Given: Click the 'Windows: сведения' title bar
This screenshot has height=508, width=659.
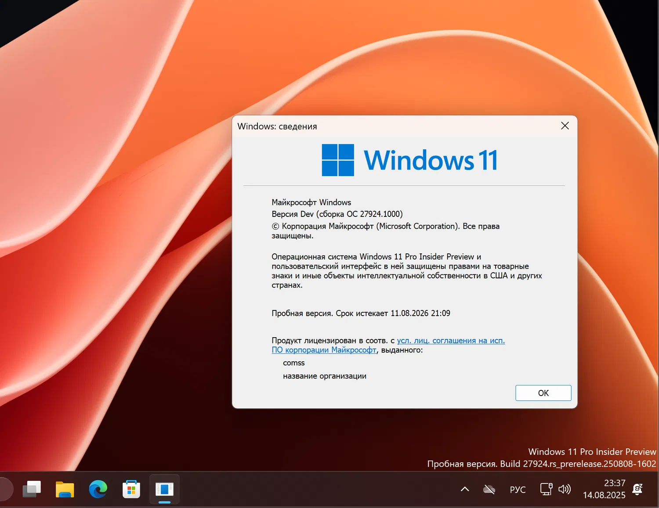Looking at the screenshot, I should pyautogui.click(x=277, y=126).
